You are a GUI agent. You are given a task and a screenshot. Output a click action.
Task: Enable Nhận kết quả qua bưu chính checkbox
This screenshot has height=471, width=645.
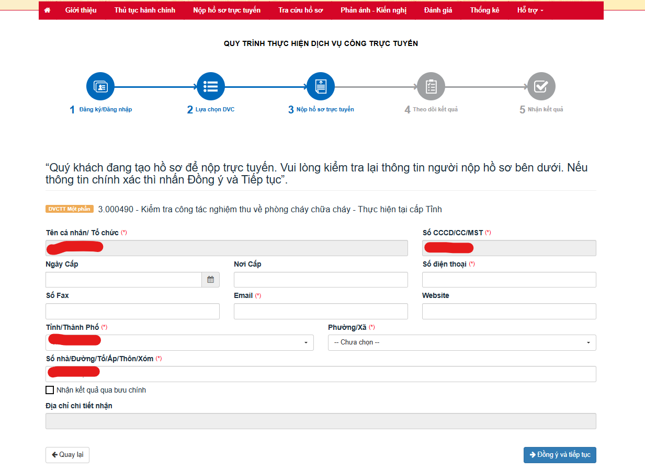[50, 390]
